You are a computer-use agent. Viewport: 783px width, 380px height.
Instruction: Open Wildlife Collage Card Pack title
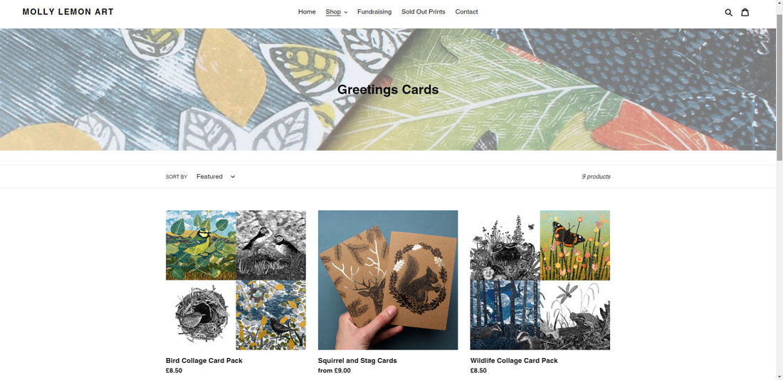(514, 361)
